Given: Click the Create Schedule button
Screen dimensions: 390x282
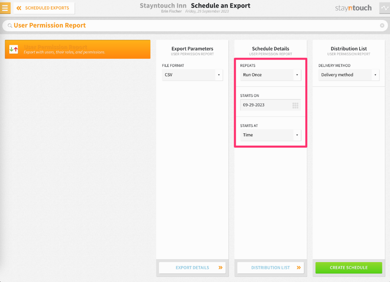Looking at the screenshot, I should pyautogui.click(x=349, y=268).
